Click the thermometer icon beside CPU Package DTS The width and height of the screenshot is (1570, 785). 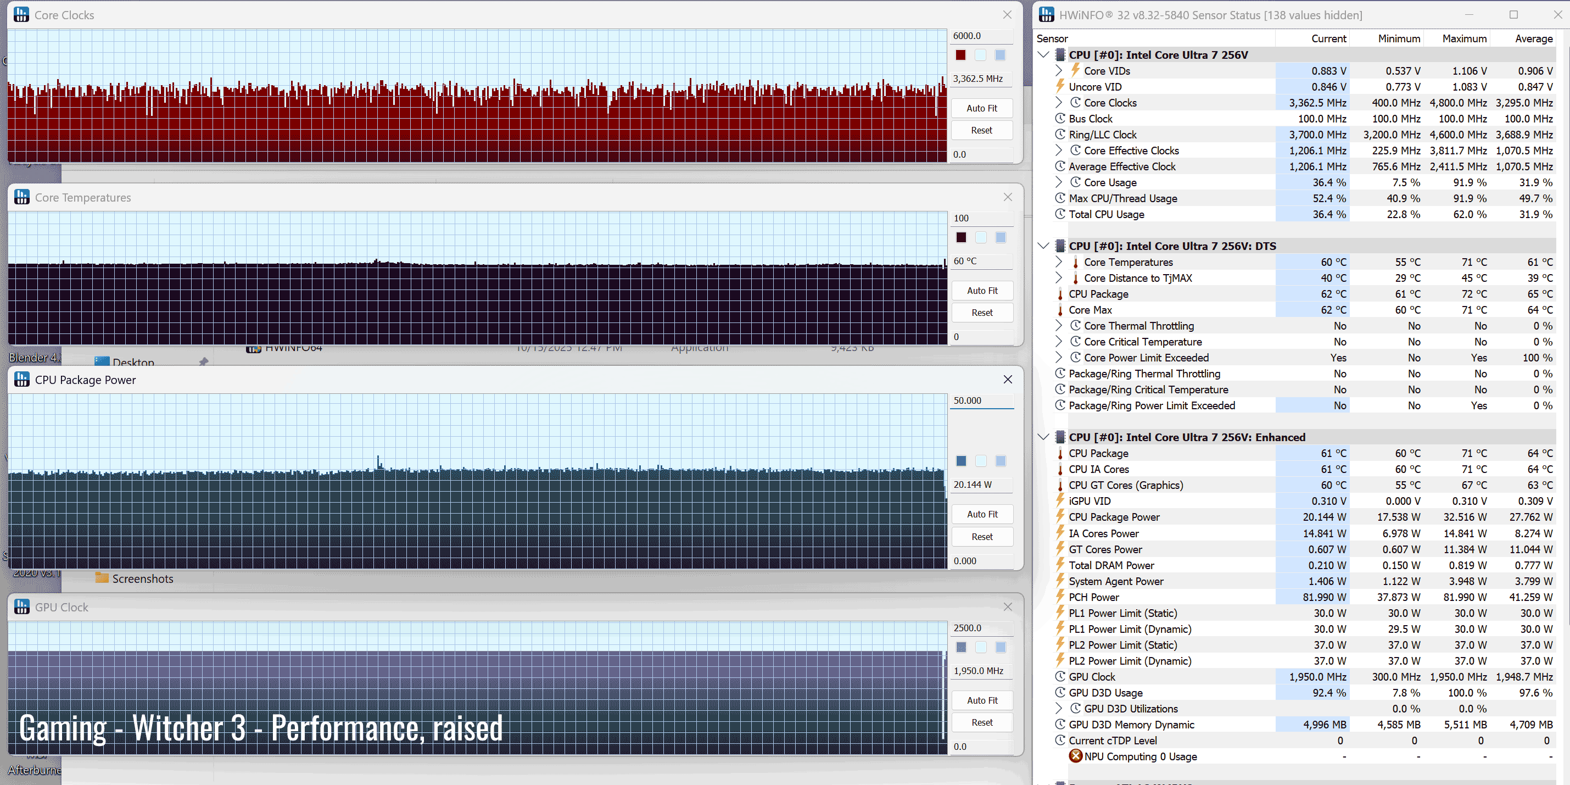(1060, 294)
